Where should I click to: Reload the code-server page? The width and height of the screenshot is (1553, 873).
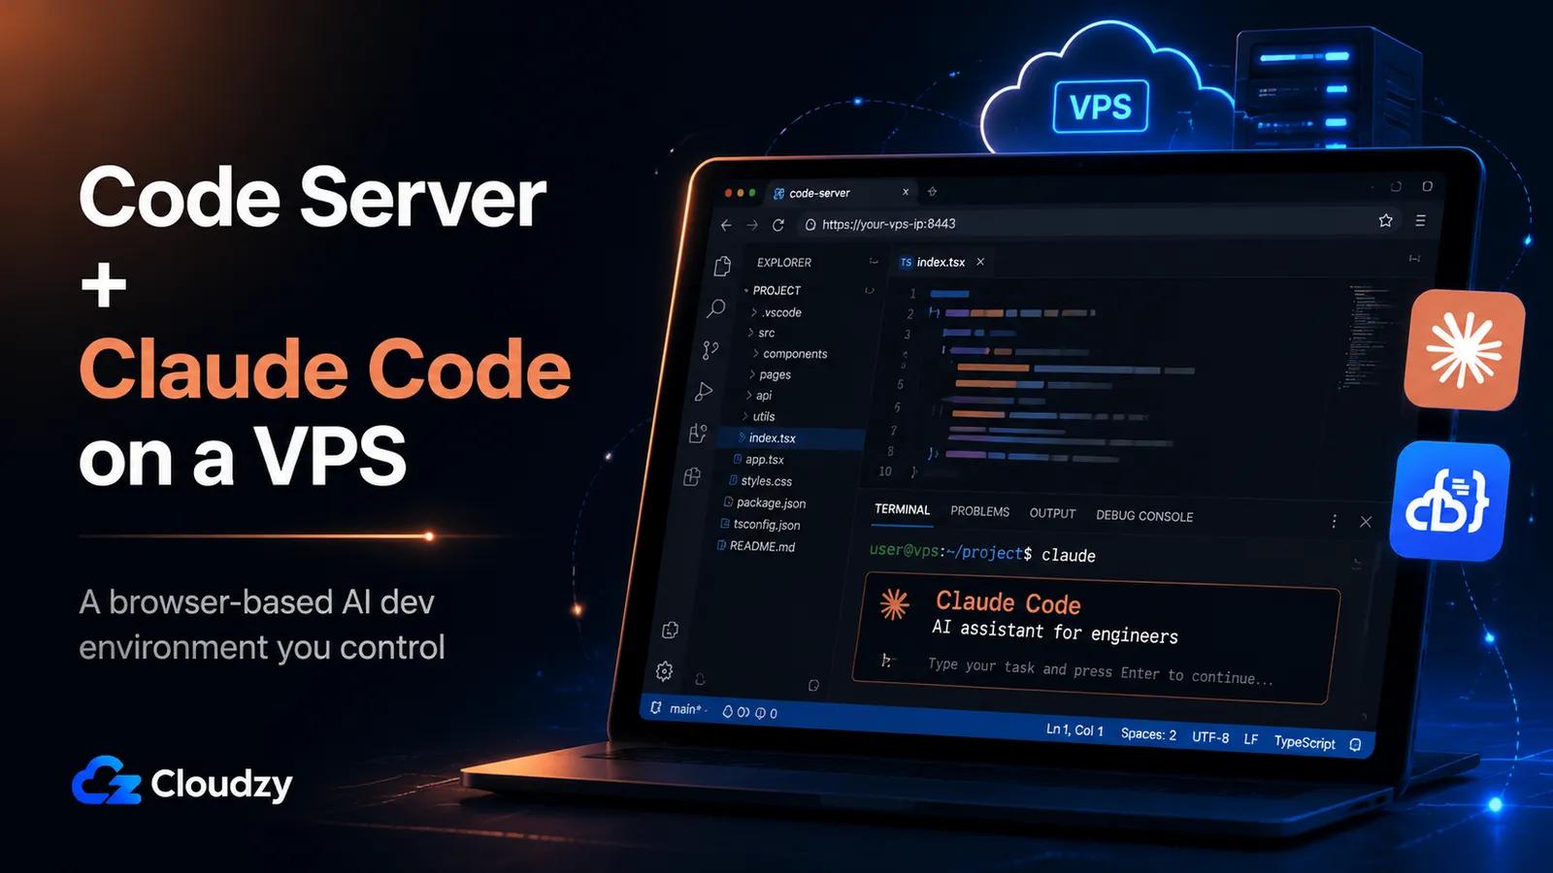coord(778,225)
